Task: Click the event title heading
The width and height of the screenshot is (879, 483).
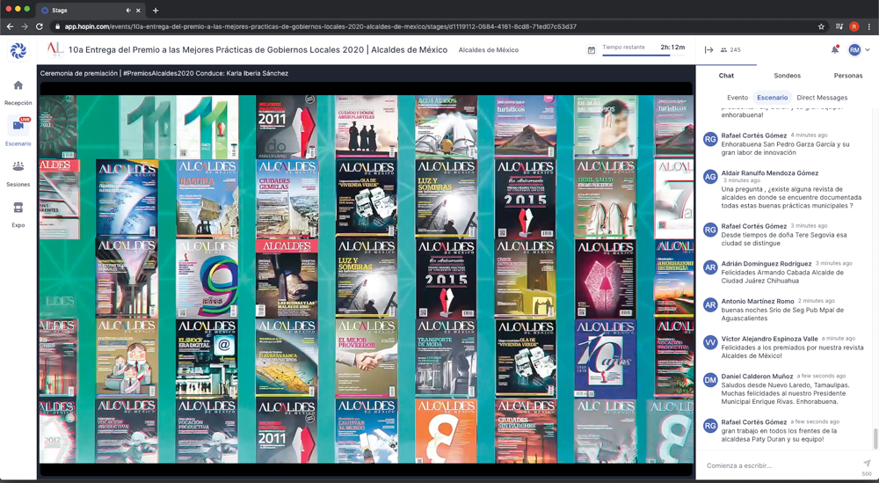Action: tap(258, 49)
